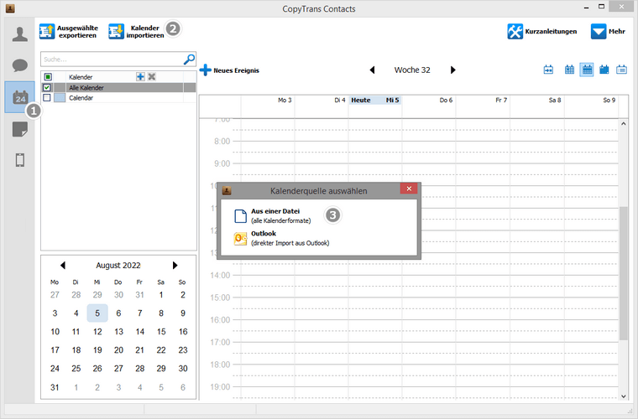This screenshot has height=419, width=638.
Task: Open the Contacts sidebar section
Action: click(x=19, y=34)
